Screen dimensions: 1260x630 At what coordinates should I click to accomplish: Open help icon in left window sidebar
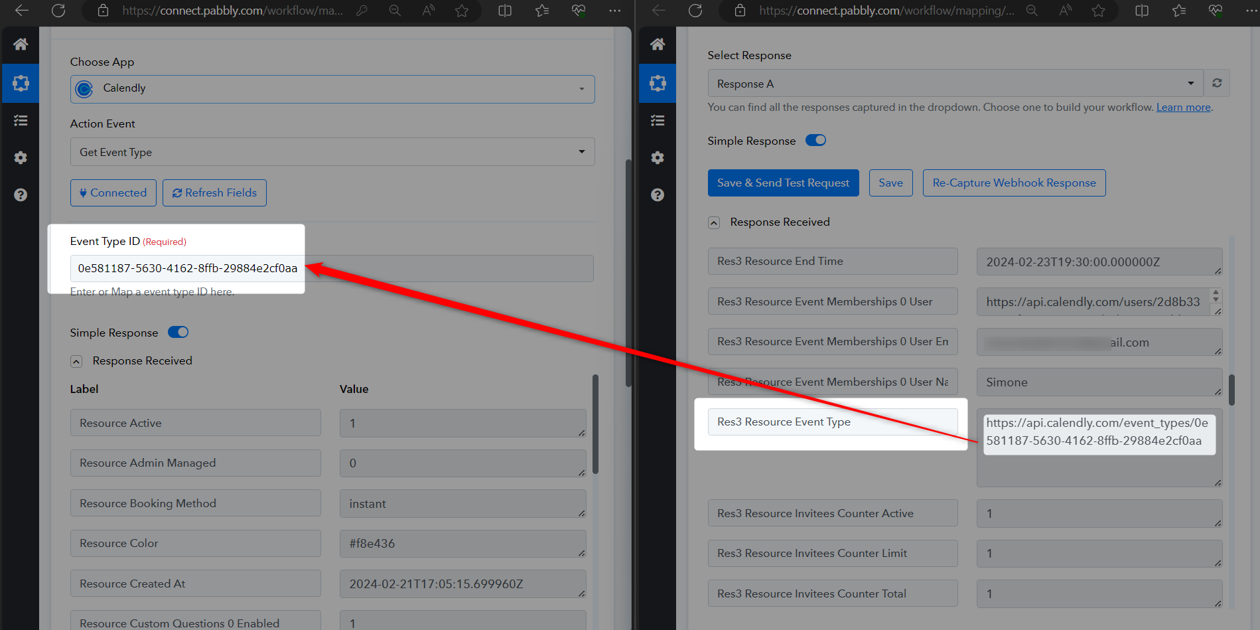click(21, 195)
